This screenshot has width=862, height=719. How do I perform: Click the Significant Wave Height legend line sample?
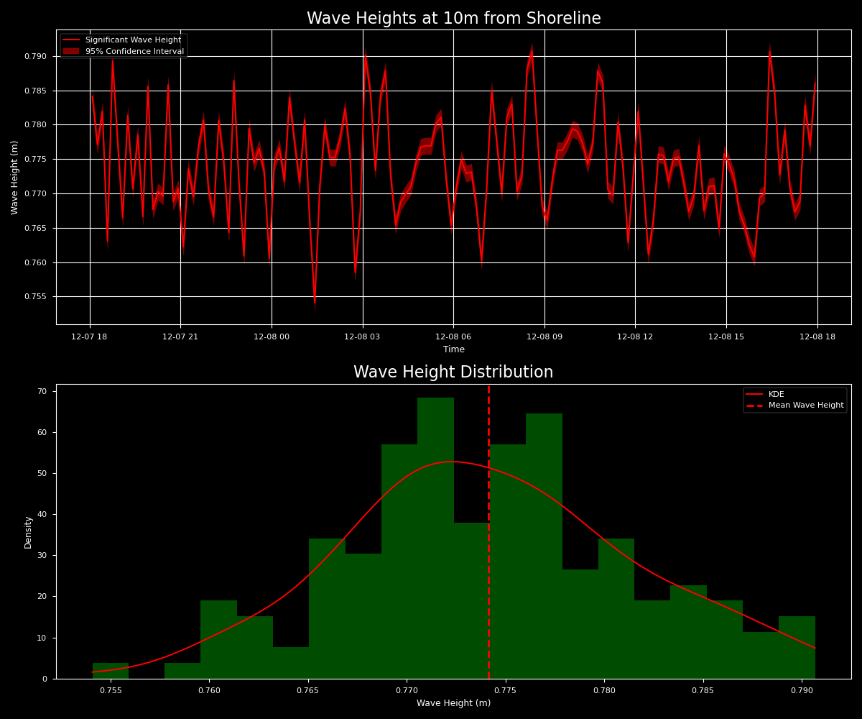[x=73, y=40]
